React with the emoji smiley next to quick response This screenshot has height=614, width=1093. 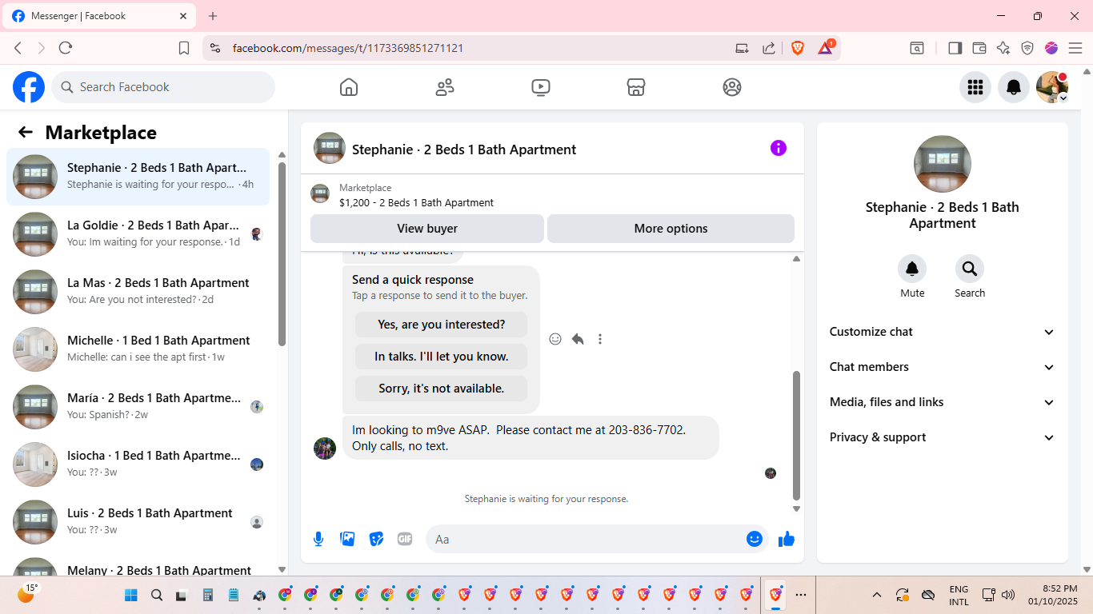(555, 339)
